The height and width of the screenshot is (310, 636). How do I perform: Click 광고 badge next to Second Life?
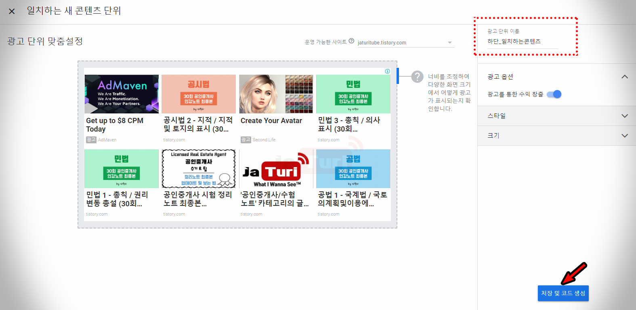pyautogui.click(x=246, y=140)
